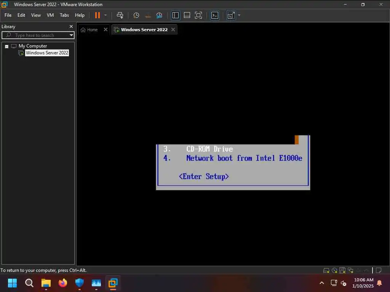Image resolution: width=390 pixels, height=292 pixels.
Task: Open the blue landscape app on taskbar
Action: (96, 283)
